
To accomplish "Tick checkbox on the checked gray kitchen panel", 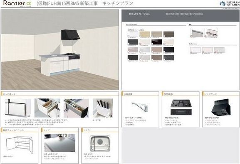I will [215, 52].
